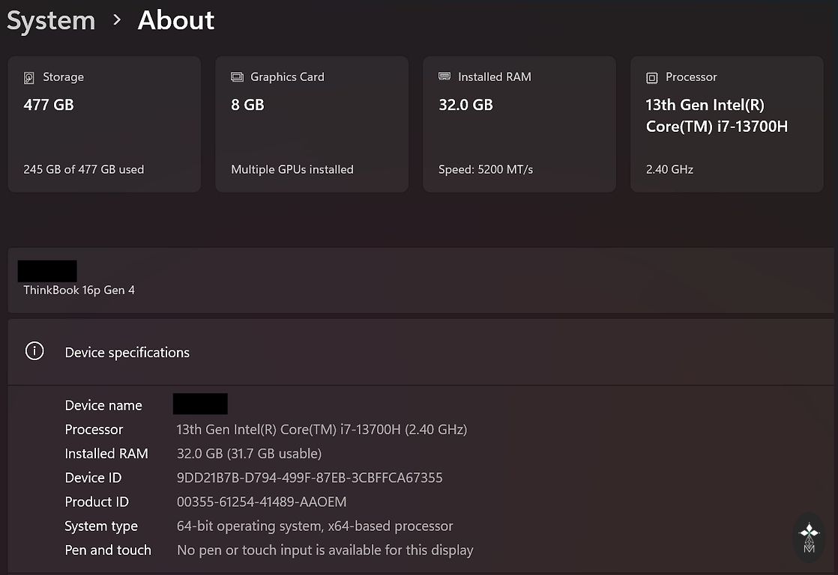This screenshot has height=575, width=838.
Task: Collapse the Device specifications section
Action: pyautogui.click(x=420, y=352)
